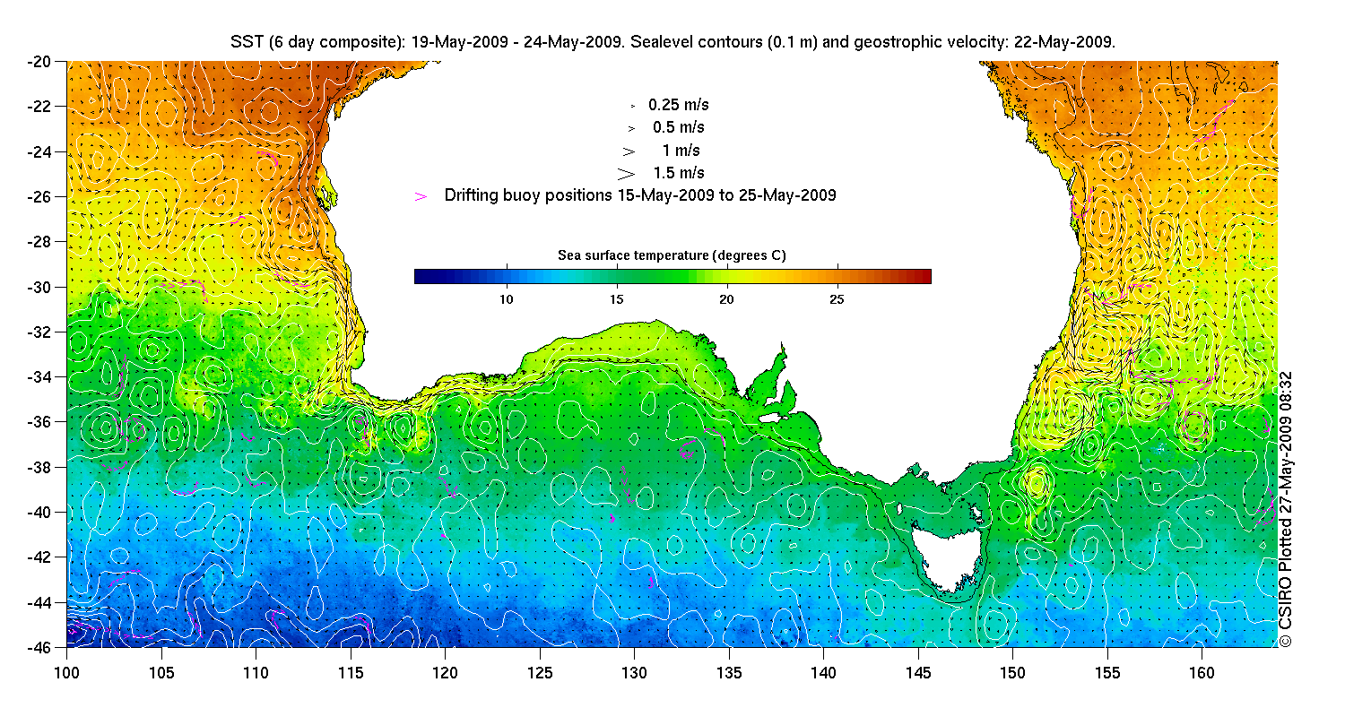
Task: Click the 1.5 m/s legend label
Action: 679,173
